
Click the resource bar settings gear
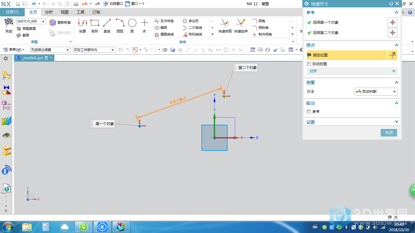point(6,58)
